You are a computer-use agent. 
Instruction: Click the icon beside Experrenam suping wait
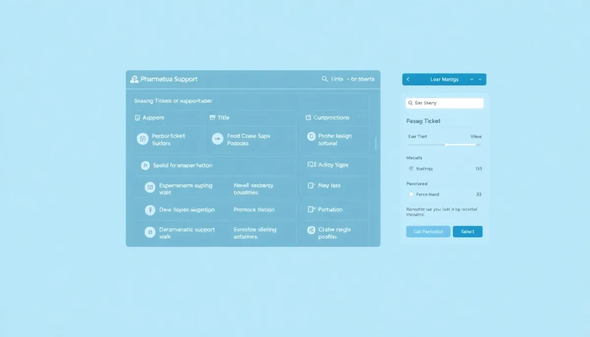click(150, 187)
